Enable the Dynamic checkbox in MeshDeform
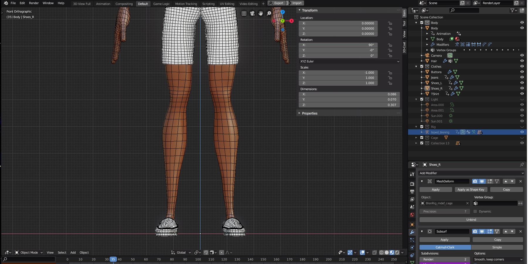The image size is (528, 264). pyautogui.click(x=475, y=211)
